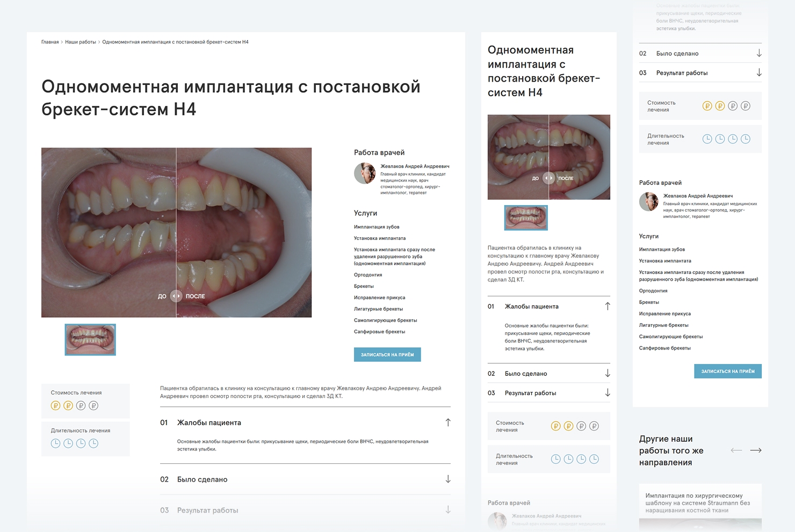Open 'Исправление прикуса' link in right column

point(665,314)
